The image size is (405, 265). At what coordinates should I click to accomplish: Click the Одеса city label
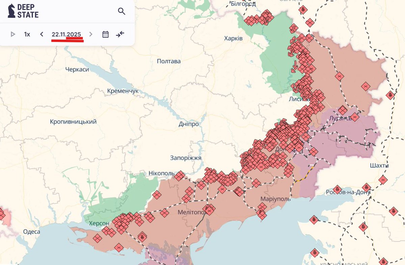pyautogui.click(x=31, y=232)
